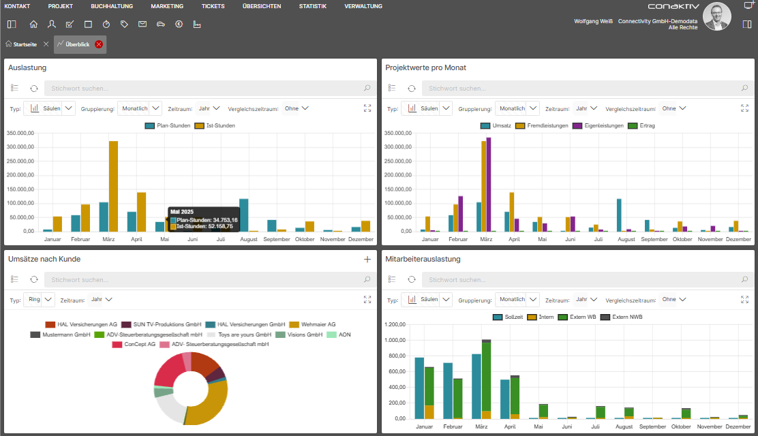This screenshot has height=436, width=758.
Task: Click the car icon in the toolbar
Action: 160,25
